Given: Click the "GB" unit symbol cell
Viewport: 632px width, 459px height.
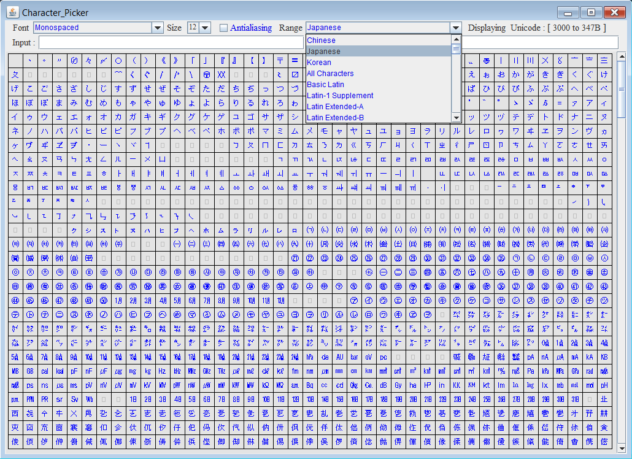Looking at the screenshot, I should (30, 371).
